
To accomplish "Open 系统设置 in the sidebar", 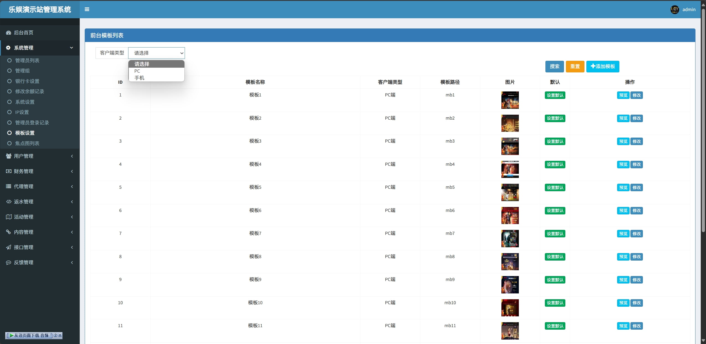I will 25,102.
